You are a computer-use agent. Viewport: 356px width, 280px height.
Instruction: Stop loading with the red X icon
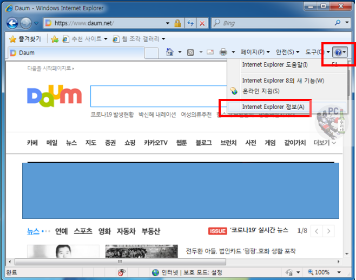202,23
